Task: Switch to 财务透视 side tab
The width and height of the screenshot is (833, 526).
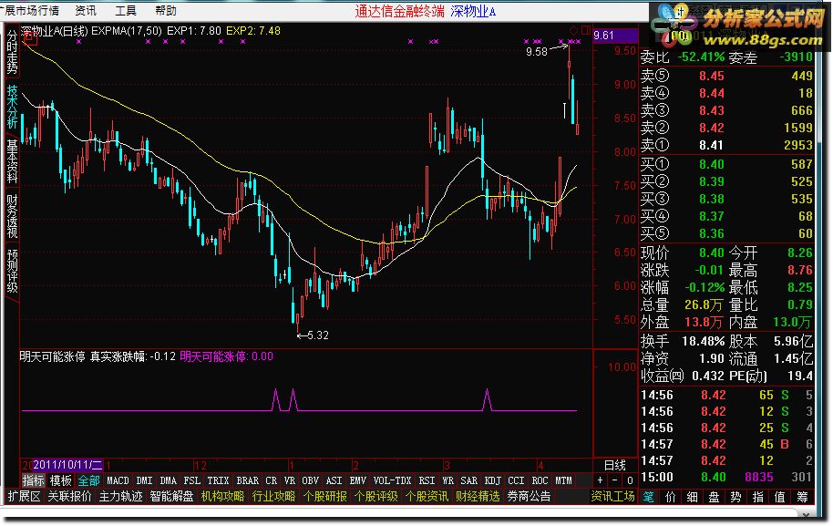Action: tap(12, 216)
